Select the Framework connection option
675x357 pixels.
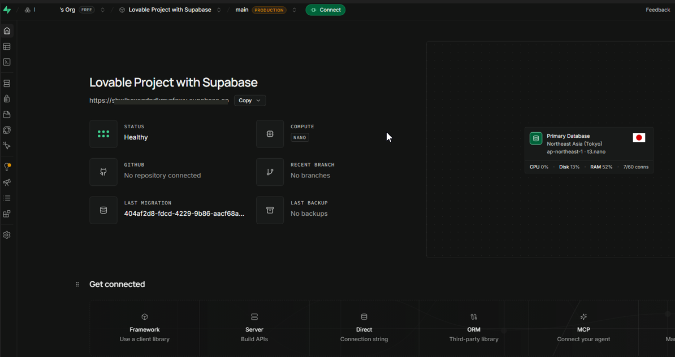point(145,328)
